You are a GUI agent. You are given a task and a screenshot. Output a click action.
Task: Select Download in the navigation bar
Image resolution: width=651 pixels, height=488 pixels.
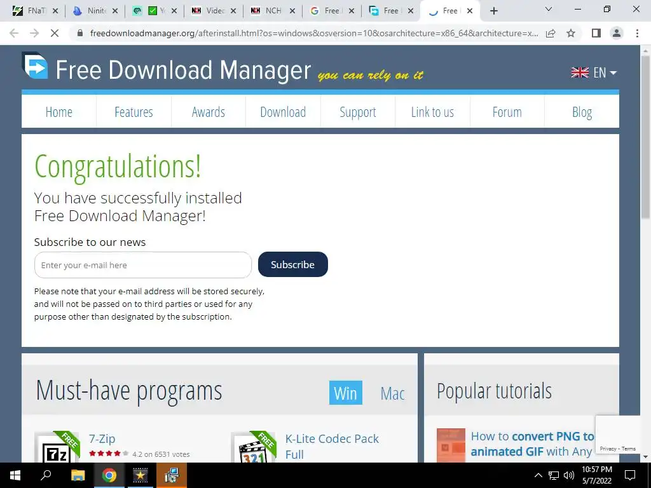[x=283, y=112]
